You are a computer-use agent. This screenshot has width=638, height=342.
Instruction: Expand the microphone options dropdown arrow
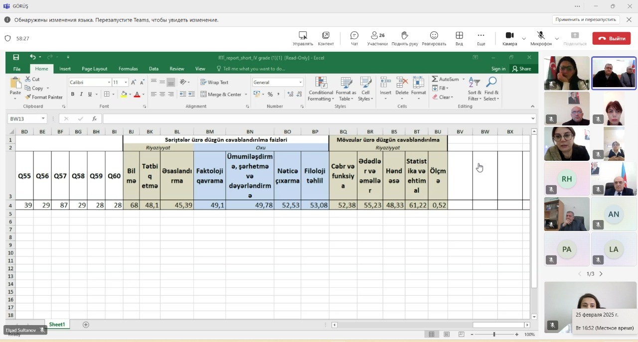point(557,38)
